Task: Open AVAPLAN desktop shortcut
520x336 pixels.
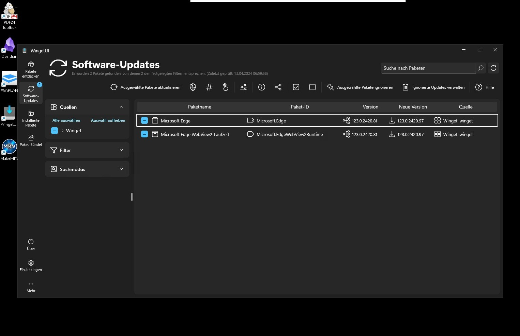Action: 9,82
